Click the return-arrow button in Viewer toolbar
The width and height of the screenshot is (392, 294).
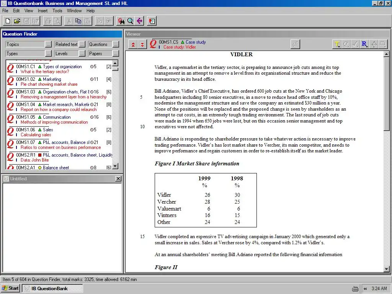click(x=295, y=44)
